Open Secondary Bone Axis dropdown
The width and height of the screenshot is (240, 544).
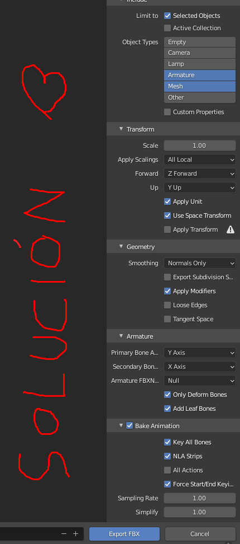coord(200,367)
